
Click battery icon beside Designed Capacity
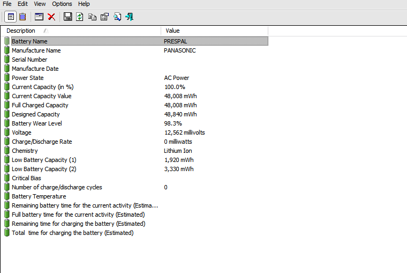[x=7, y=114]
